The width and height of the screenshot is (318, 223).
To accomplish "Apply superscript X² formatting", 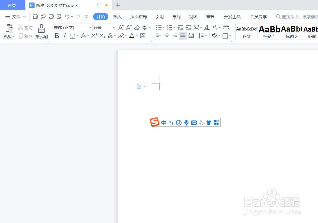I will (94, 36).
